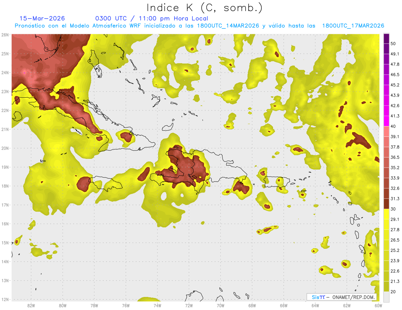402x310 pixels.
Task: Click the color bar value '37.8'
Action: tap(395, 147)
